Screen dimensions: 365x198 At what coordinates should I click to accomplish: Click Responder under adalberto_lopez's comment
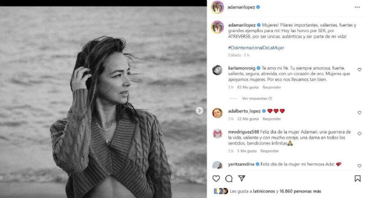click(x=271, y=119)
